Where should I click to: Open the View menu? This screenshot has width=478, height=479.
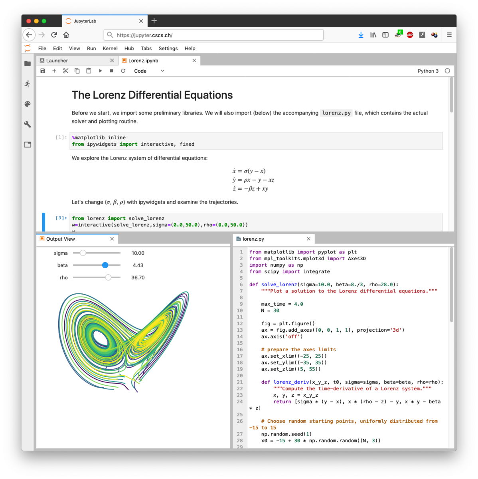coord(74,48)
